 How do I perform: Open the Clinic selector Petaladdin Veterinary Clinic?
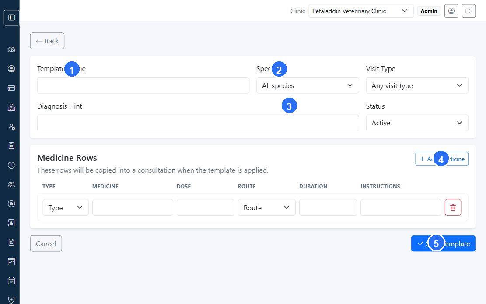click(x=361, y=11)
